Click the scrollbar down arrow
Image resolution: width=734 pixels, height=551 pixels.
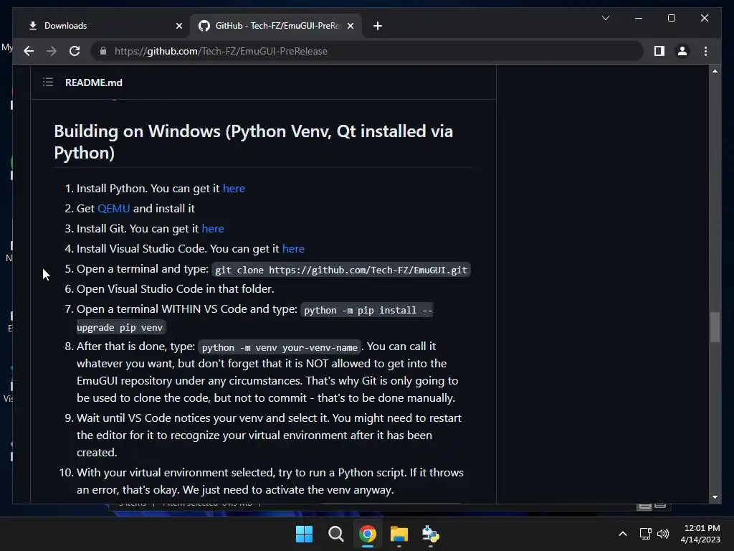[715, 497]
